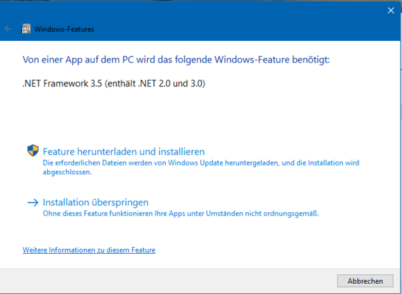Click the Windows-Features icon in the title bar

coord(26,29)
